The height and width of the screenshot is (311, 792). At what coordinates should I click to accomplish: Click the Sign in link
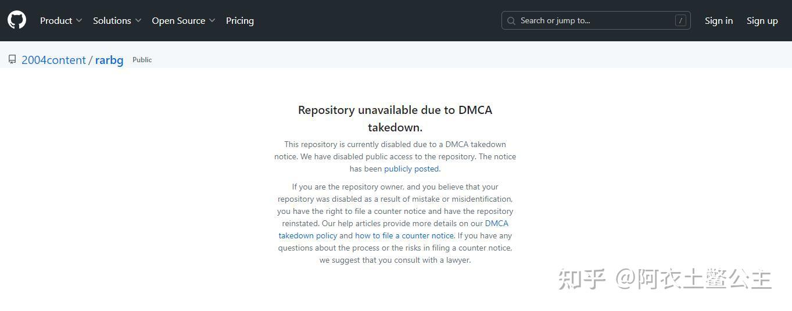pos(718,21)
